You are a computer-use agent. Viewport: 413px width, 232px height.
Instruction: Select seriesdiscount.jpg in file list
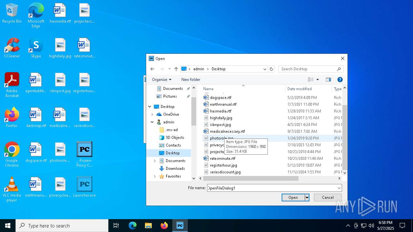pos(225,172)
